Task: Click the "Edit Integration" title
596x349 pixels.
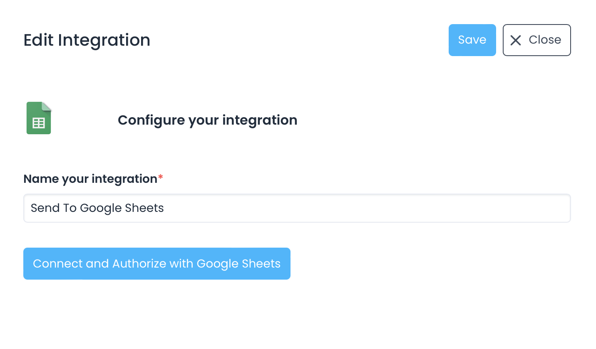Action: pyautogui.click(x=87, y=40)
